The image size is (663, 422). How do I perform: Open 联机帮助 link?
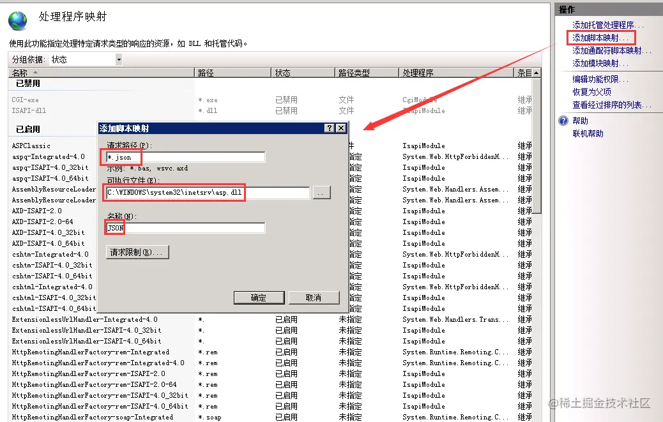click(x=588, y=133)
